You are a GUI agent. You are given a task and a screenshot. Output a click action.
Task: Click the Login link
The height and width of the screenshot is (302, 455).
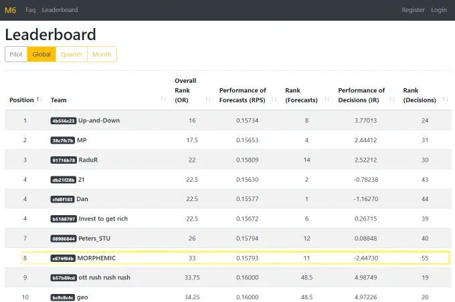(439, 10)
